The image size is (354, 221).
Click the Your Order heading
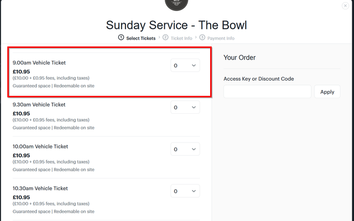[x=240, y=57]
